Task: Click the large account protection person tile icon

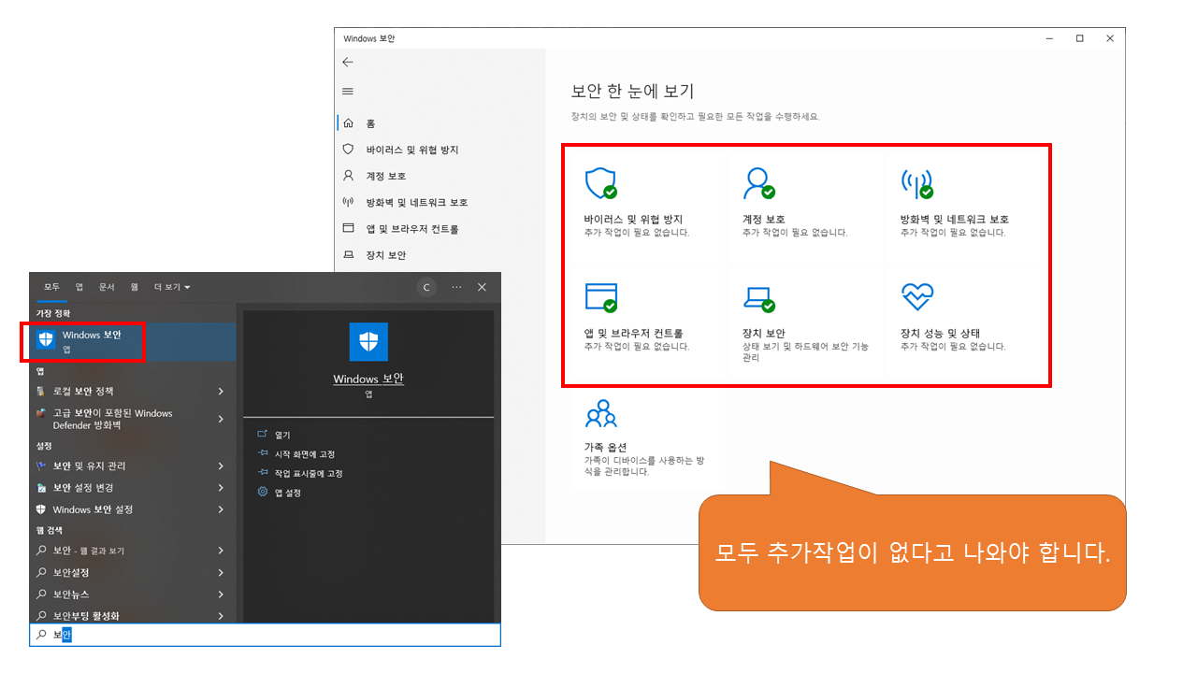Action: click(758, 183)
